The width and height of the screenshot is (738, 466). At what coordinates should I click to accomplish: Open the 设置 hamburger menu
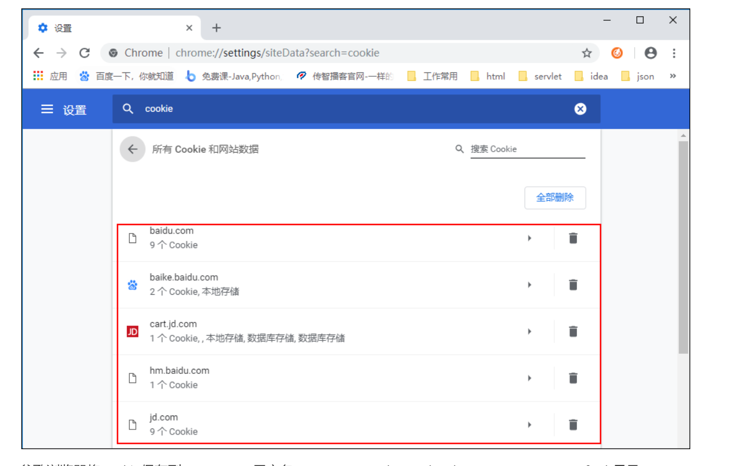click(x=47, y=109)
